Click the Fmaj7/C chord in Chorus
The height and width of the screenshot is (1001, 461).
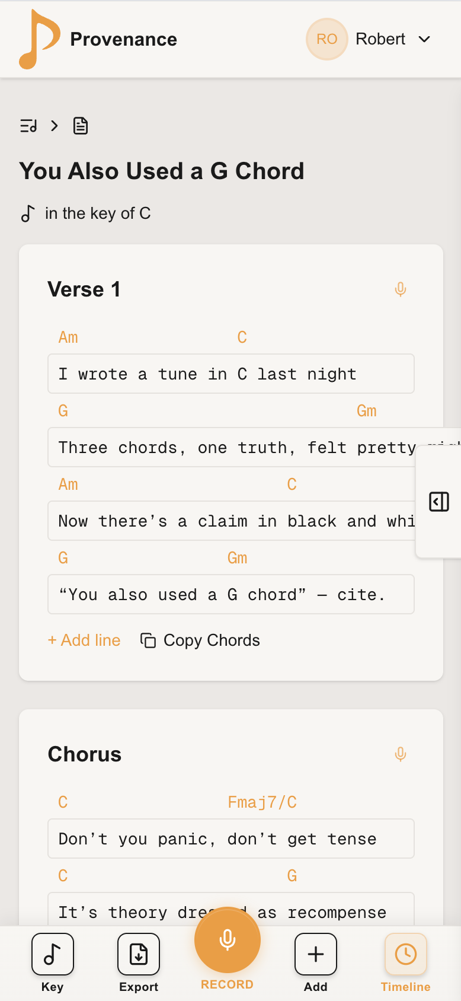[262, 802]
